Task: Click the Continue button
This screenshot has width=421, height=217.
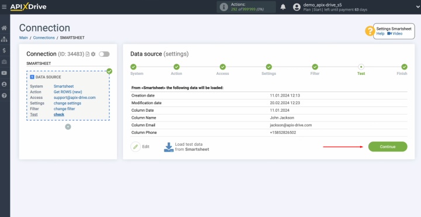Action: (x=388, y=147)
